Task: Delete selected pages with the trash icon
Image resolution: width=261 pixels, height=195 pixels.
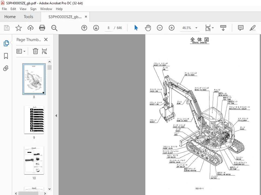Action: 35,51
